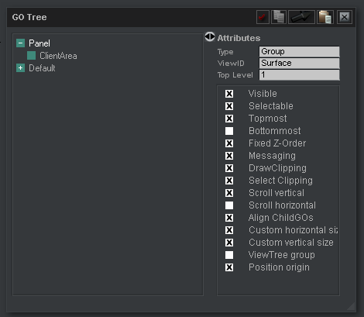The width and height of the screenshot is (364, 317).
Task: Click the copy documents icon in title bar
Action: click(279, 17)
